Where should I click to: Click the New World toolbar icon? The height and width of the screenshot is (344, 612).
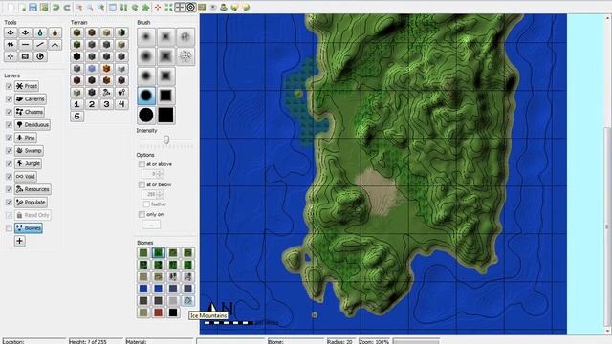pos(11,7)
